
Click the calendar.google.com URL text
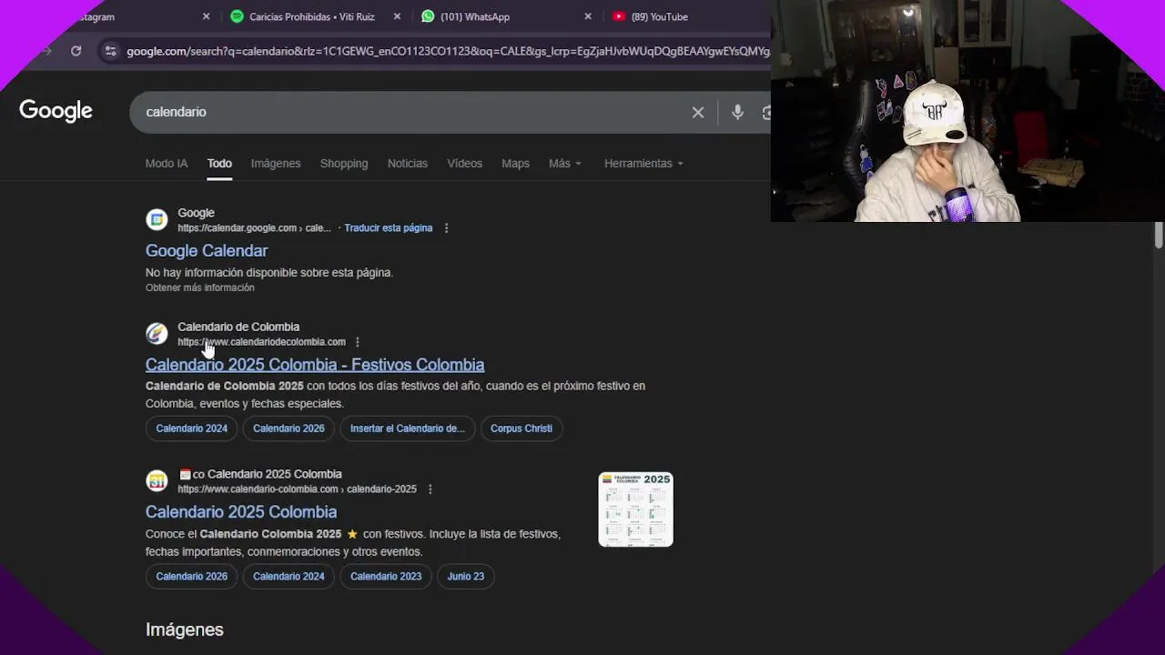[x=254, y=228]
